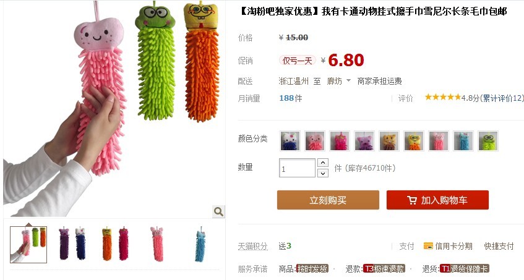Choose the green frog color option
Viewport: 524px width, 280px height.
(x=488, y=141)
